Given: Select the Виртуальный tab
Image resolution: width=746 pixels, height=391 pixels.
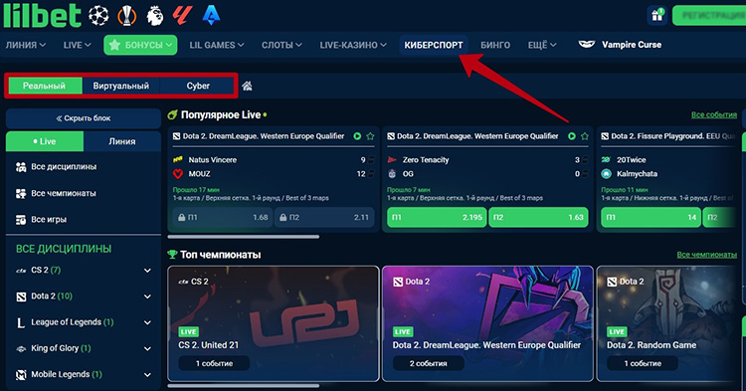Looking at the screenshot, I should pos(120,86).
